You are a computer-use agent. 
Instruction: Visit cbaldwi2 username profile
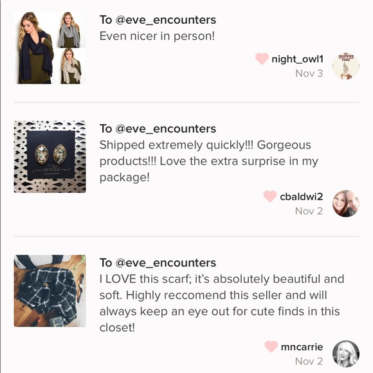(x=302, y=197)
